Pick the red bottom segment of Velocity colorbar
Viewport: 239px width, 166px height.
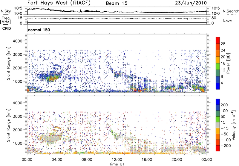[218, 148]
